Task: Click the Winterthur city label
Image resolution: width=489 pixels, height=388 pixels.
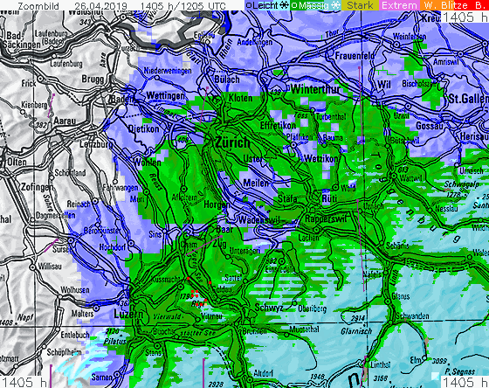Action: click(315, 90)
